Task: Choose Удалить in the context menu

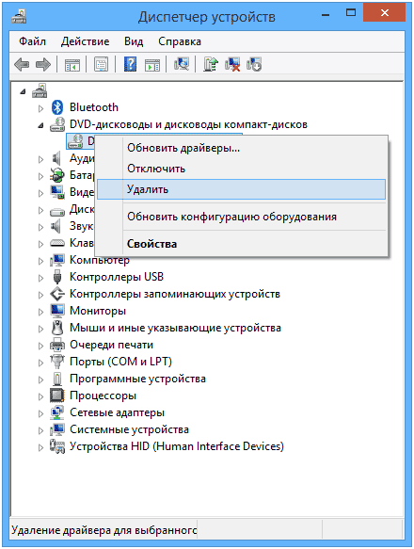Action: point(241,189)
